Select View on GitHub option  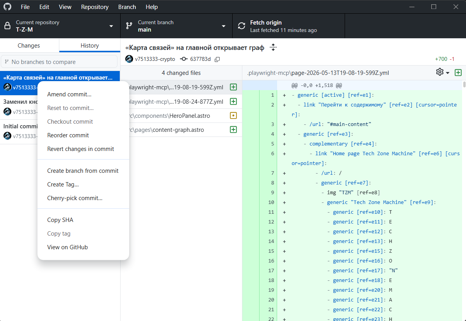tap(83, 247)
